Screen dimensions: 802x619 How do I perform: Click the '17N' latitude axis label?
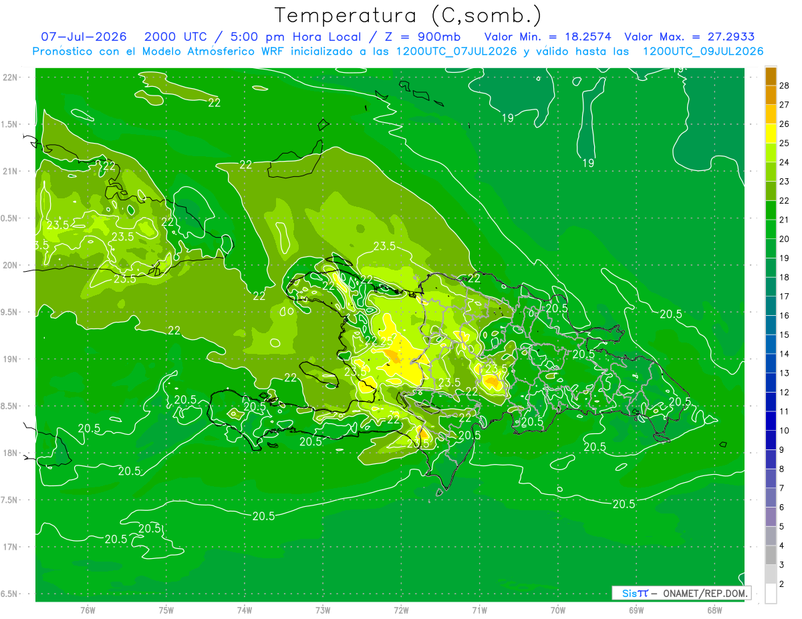11,547
